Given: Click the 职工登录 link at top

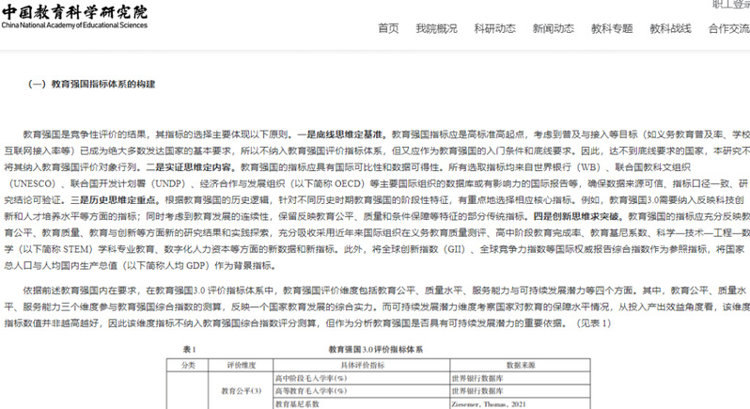Looking at the screenshot, I should click(731, 5).
